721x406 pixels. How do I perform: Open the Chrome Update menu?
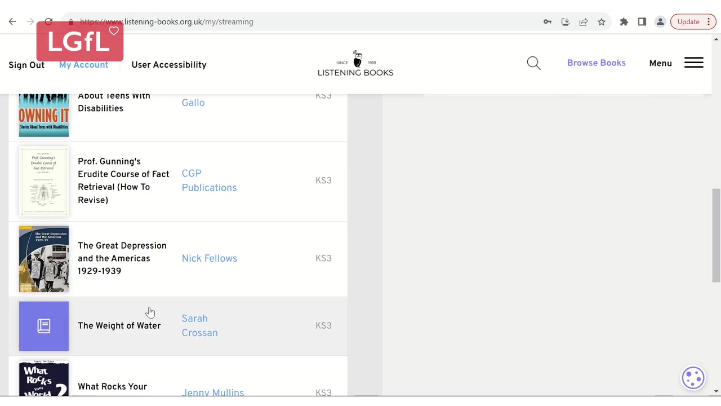tap(693, 21)
